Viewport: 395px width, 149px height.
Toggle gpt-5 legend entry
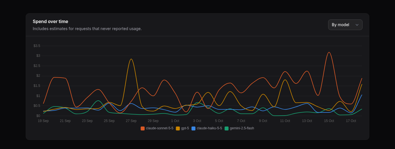click(x=183, y=128)
